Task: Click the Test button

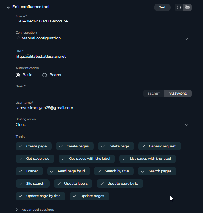Action: pos(162,7)
